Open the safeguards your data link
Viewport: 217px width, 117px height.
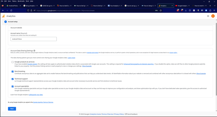pyautogui.click(x=36, y=95)
